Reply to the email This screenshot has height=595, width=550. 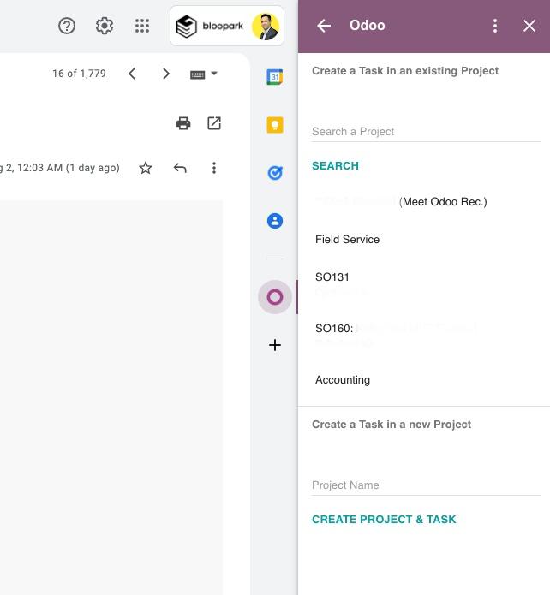pos(180,168)
